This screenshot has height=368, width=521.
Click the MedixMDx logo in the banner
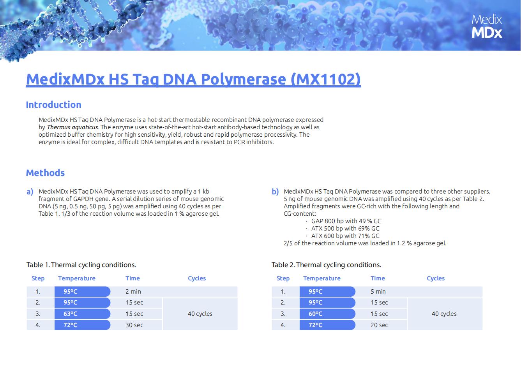486,26
